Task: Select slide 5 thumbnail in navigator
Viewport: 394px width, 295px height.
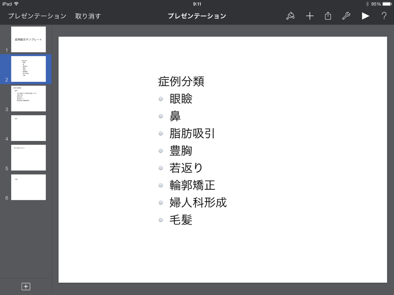Action: pos(28,157)
